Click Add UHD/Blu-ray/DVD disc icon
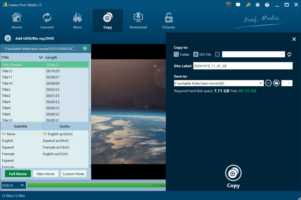This screenshot has height=200, width=301. [8, 38]
